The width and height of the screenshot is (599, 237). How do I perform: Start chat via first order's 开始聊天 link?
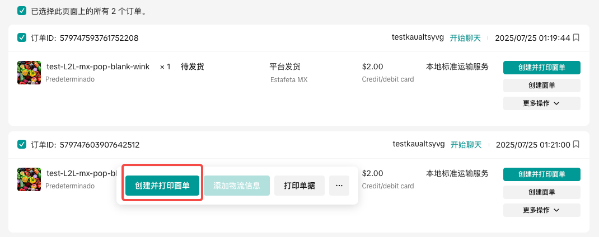(466, 38)
